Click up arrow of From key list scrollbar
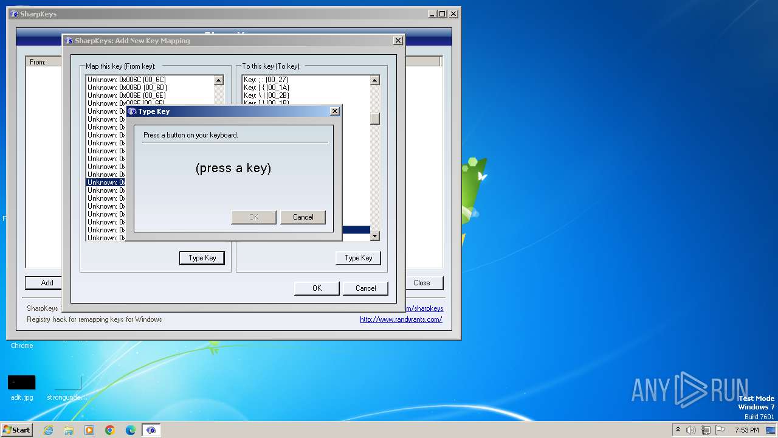This screenshot has width=778, height=438. click(219, 80)
